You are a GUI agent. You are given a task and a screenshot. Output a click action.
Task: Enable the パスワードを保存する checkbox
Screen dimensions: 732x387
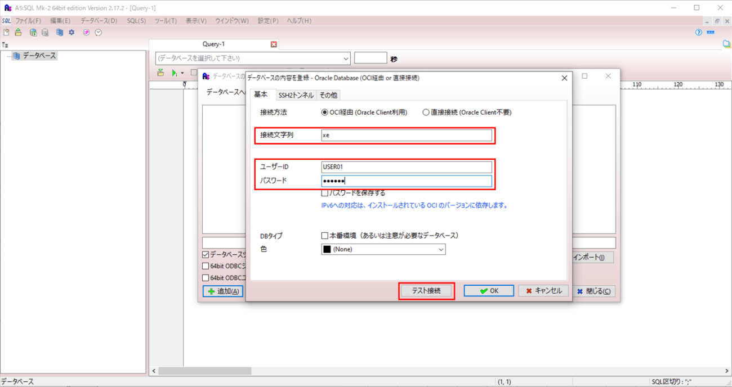tap(325, 193)
